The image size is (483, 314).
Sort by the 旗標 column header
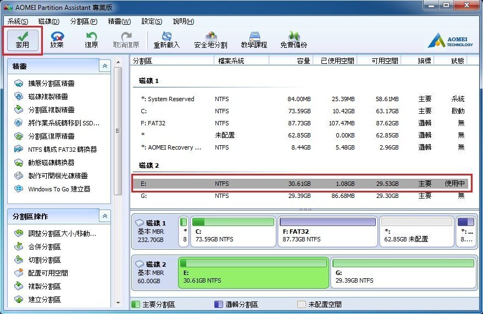418,60
